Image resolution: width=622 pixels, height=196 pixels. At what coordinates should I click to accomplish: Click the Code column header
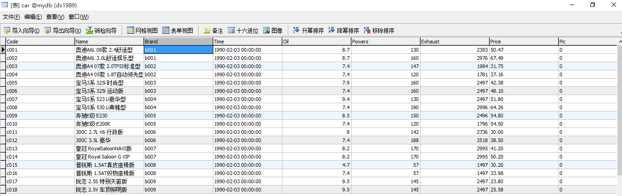coord(40,42)
